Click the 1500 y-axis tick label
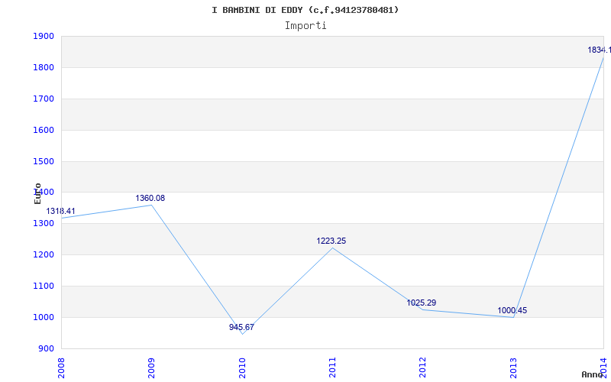Viewport: 611px width, 382px height. click(x=44, y=161)
